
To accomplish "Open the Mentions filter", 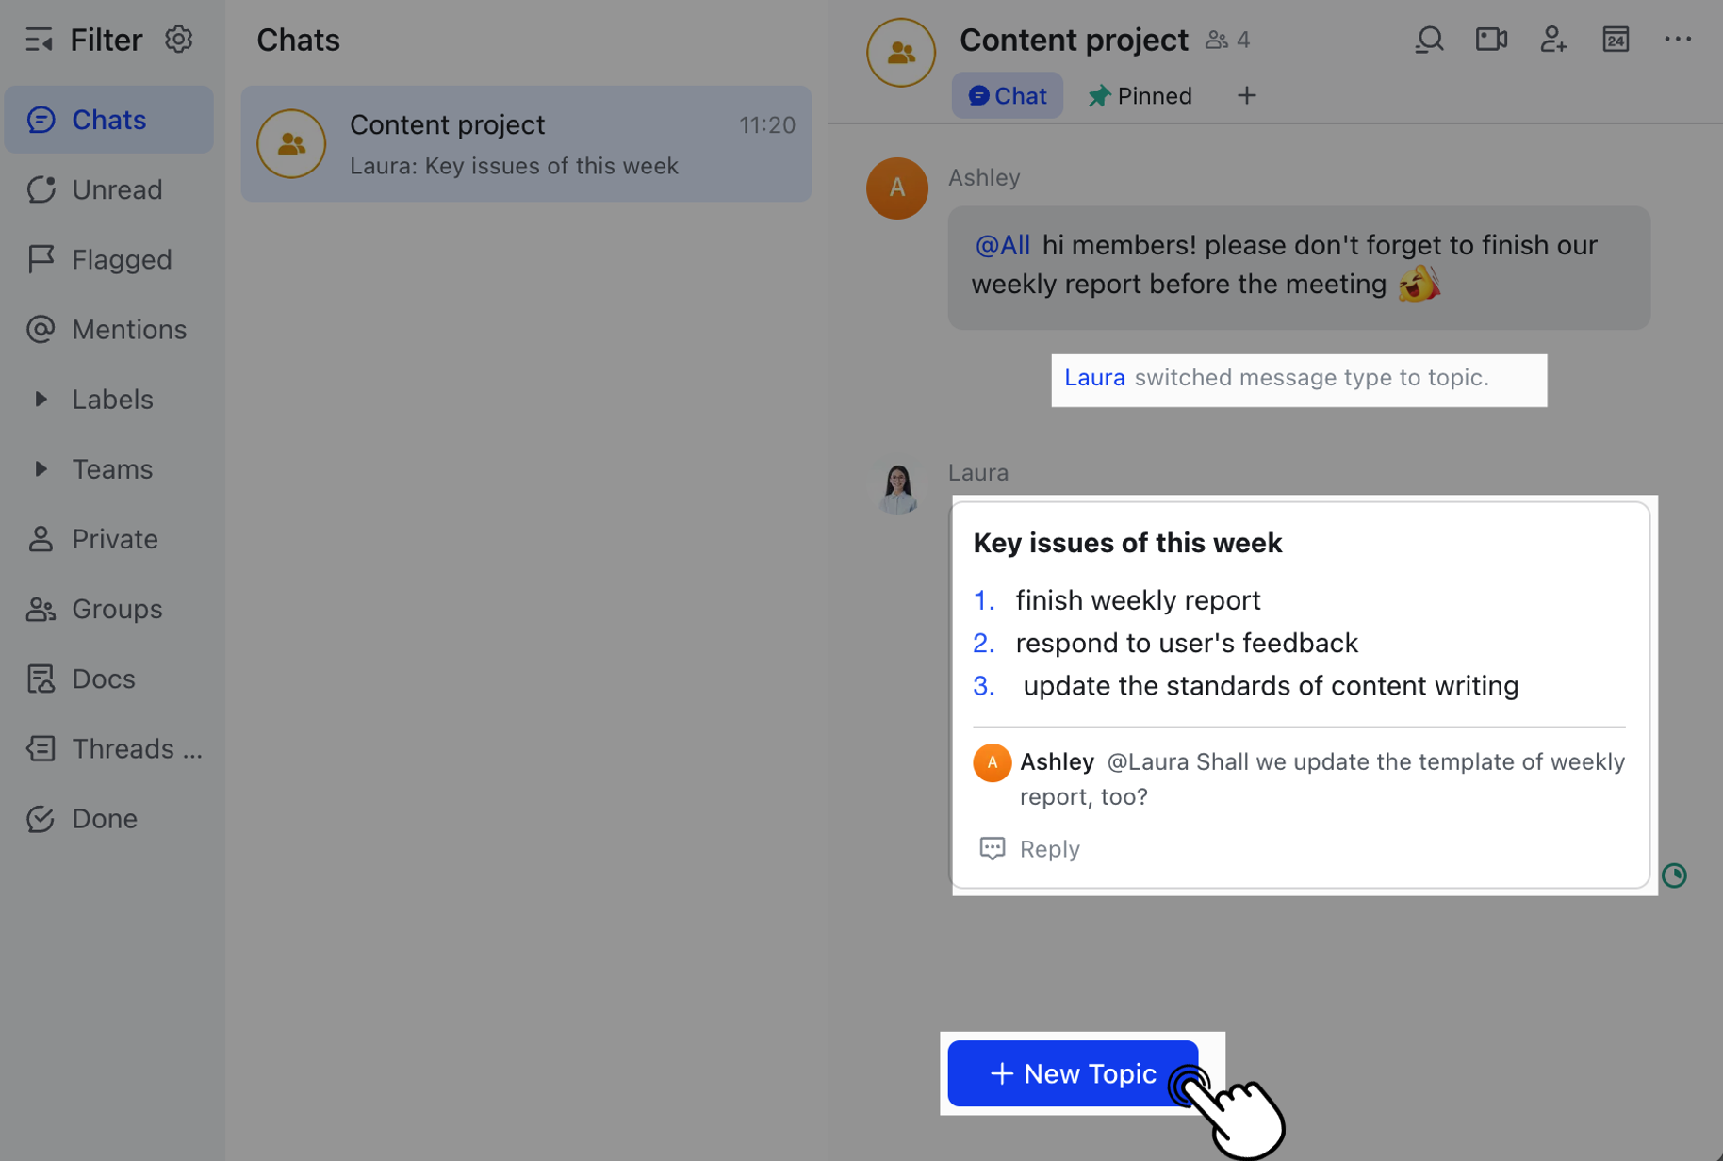I will 128,329.
